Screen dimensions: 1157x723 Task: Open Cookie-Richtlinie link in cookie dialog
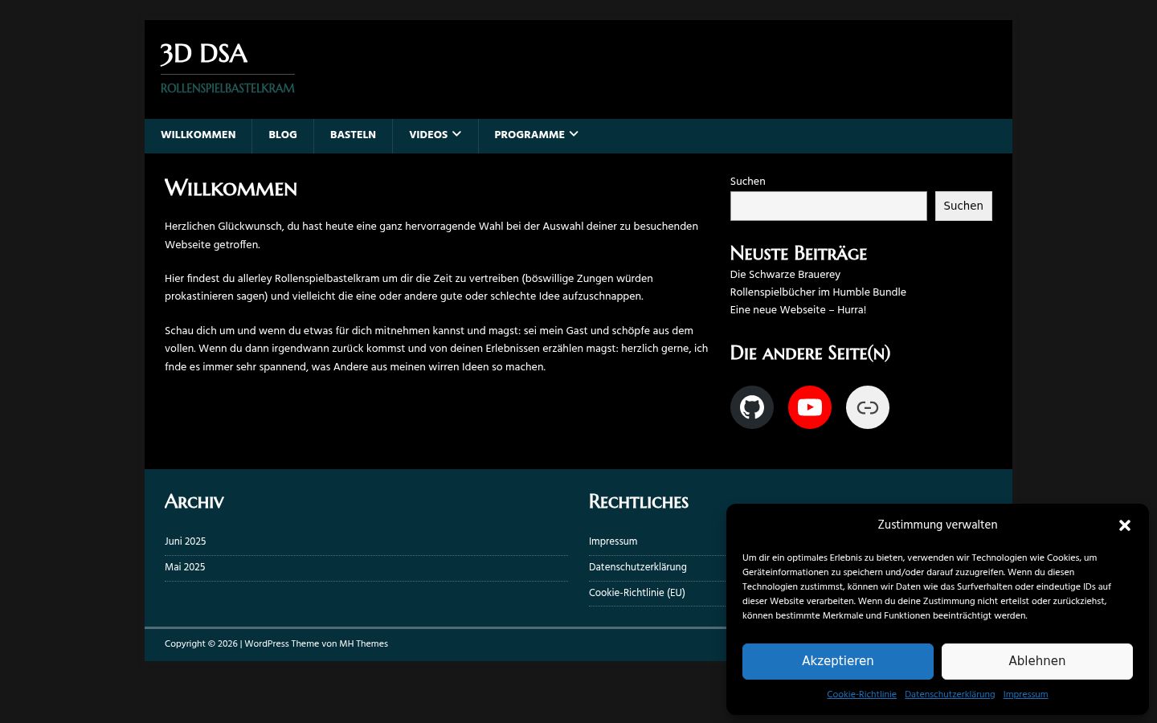click(x=861, y=695)
